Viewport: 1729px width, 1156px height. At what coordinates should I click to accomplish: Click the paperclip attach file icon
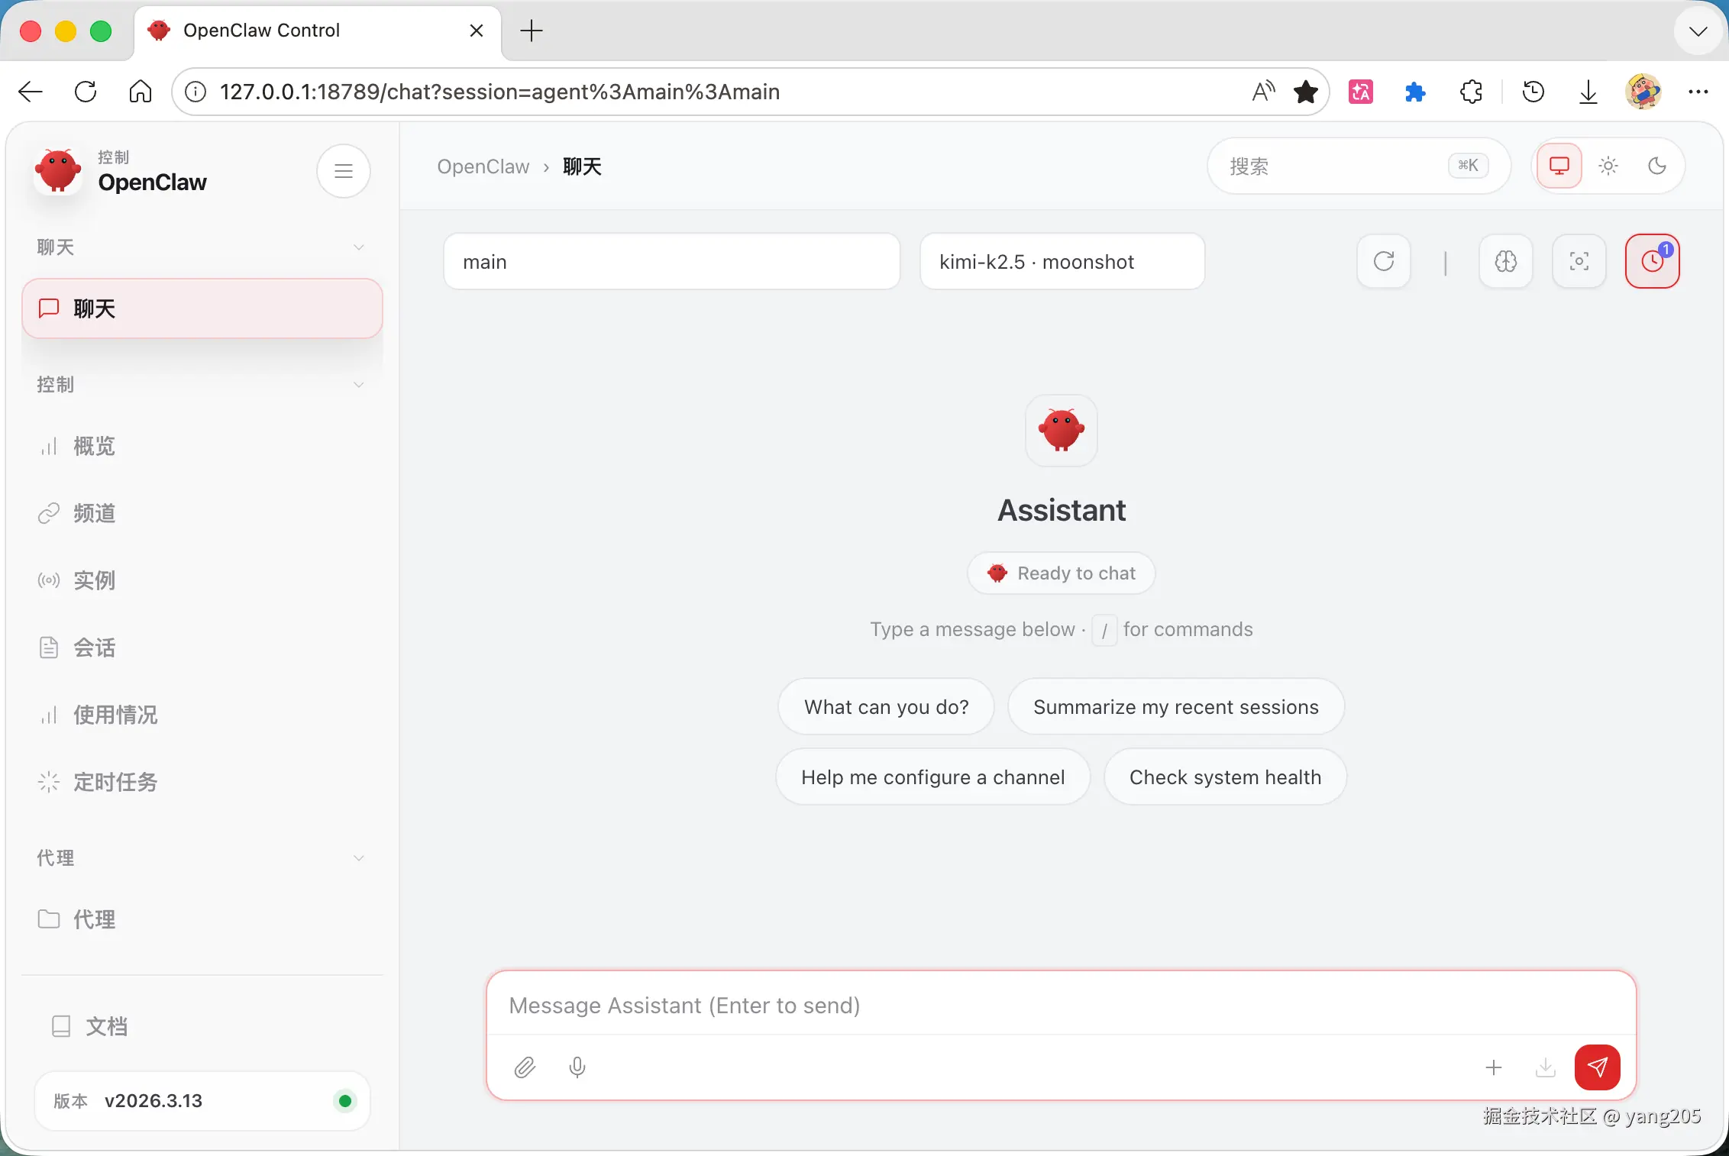click(x=525, y=1067)
